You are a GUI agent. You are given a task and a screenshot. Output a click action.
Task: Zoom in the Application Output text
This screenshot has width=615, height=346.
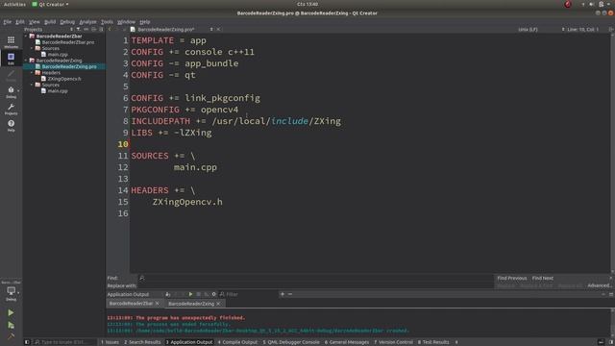click(x=282, y=294)
